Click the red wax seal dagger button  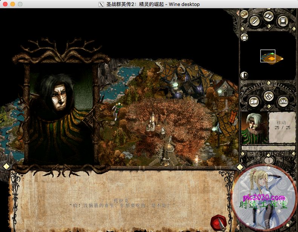pos(218,223)
